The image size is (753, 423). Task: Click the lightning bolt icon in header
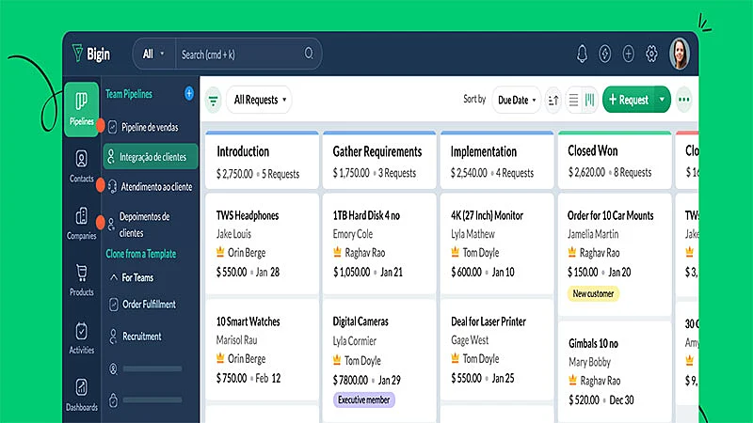coord(606,54)
